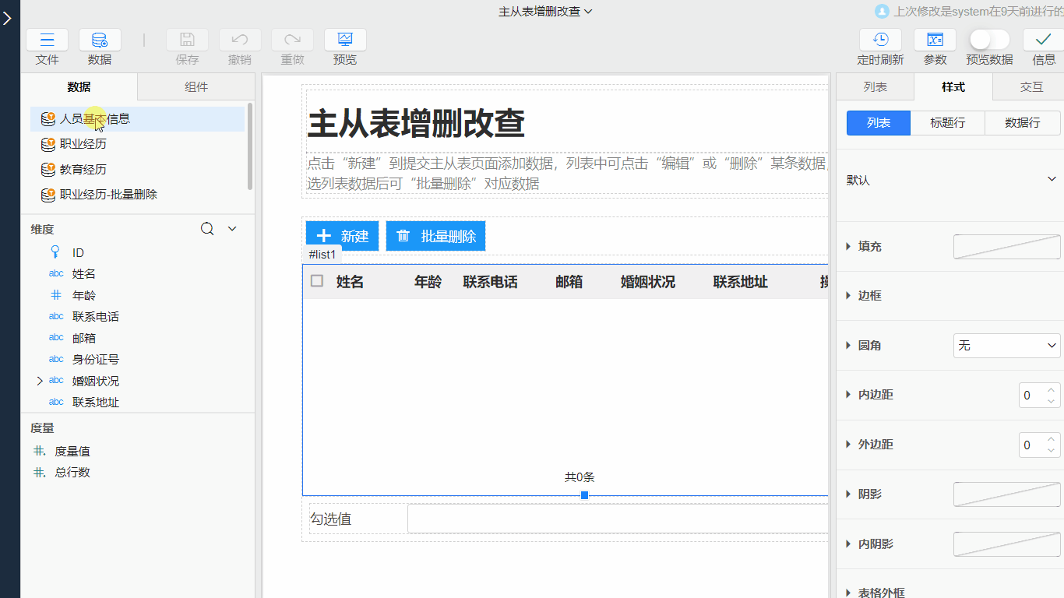1064x598 pixels.
Task: Click the 职业经历 dataset icon
Action: tap(48, 144)
